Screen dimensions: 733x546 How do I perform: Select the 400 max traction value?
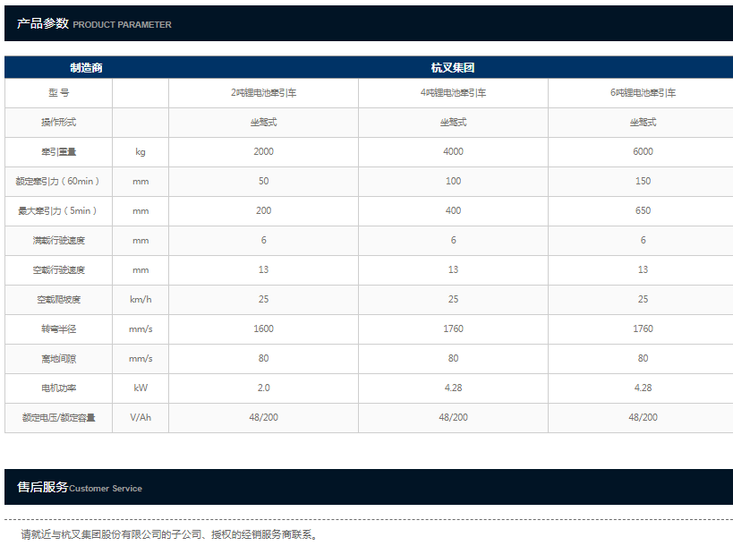point(454,210)
